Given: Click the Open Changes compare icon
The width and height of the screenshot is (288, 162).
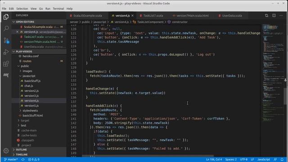Looking at the screenshot, I should coord(266,16).
